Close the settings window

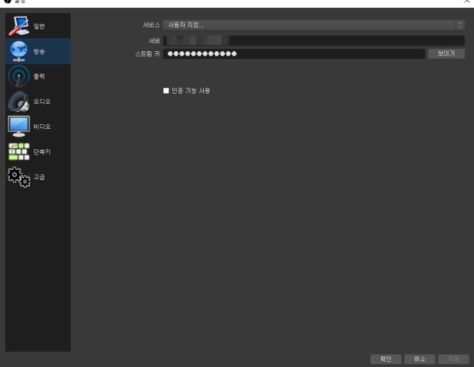(467, 1)
